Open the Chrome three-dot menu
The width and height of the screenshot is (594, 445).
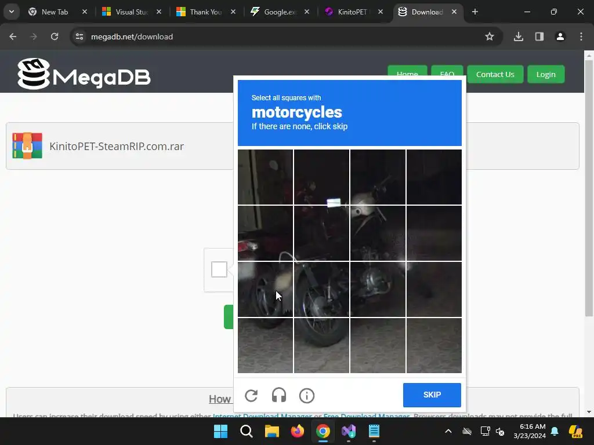(581, 37)
